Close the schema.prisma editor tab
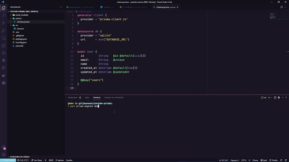 [177, 7]
